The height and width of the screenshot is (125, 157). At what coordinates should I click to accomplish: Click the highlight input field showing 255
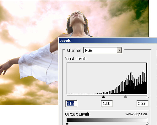143,104
